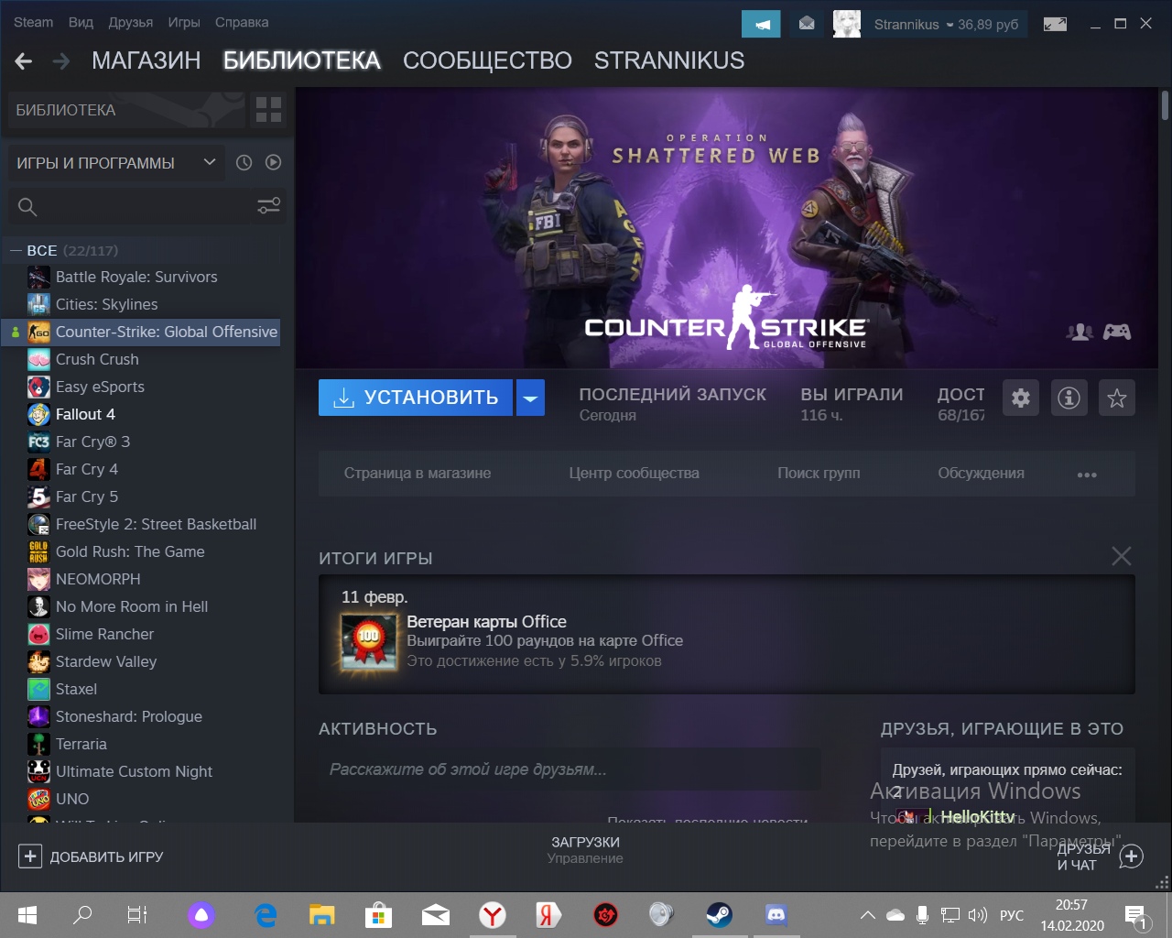This screenshot has width=1172, height=938.
Task: Click the controller support icon on banner
Action: click(1117, 332)
